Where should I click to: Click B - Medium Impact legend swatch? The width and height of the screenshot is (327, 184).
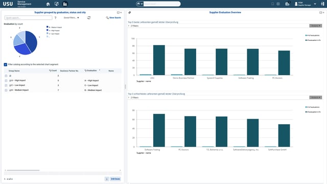tap(48, 27)
